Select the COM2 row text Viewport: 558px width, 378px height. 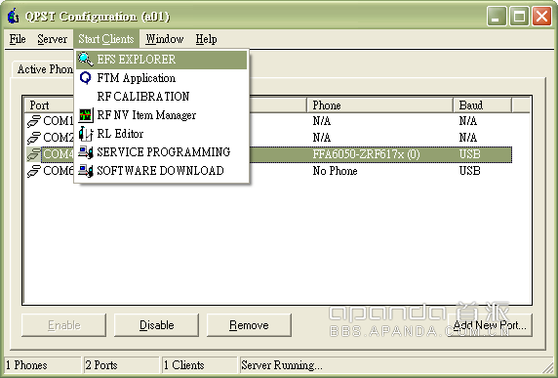click(x=58, y=138)
